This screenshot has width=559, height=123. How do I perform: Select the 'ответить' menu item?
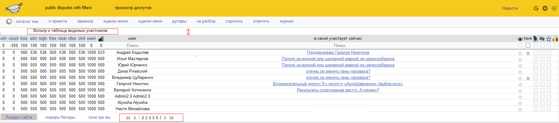point(261,21)
